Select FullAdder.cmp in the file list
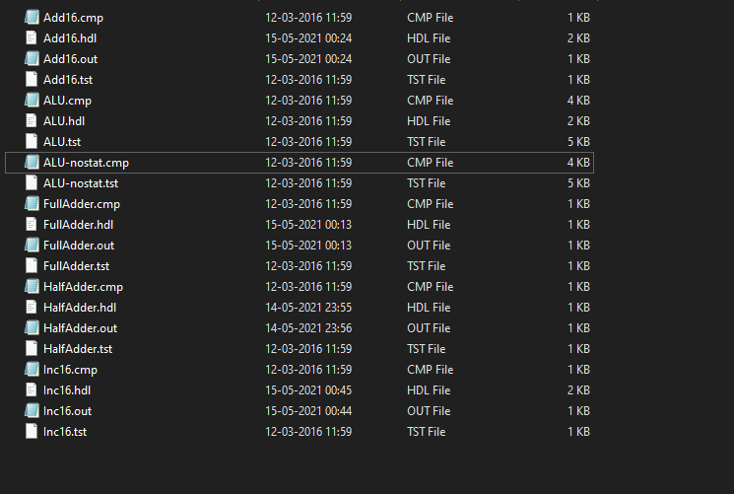Screen dimensions: 734x494 82,204
